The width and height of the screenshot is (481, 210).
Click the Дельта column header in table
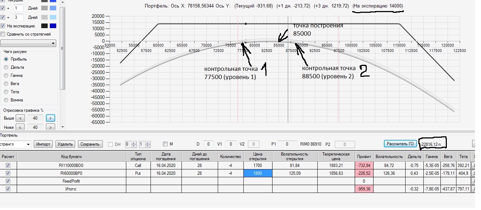(x=414, y=157)
